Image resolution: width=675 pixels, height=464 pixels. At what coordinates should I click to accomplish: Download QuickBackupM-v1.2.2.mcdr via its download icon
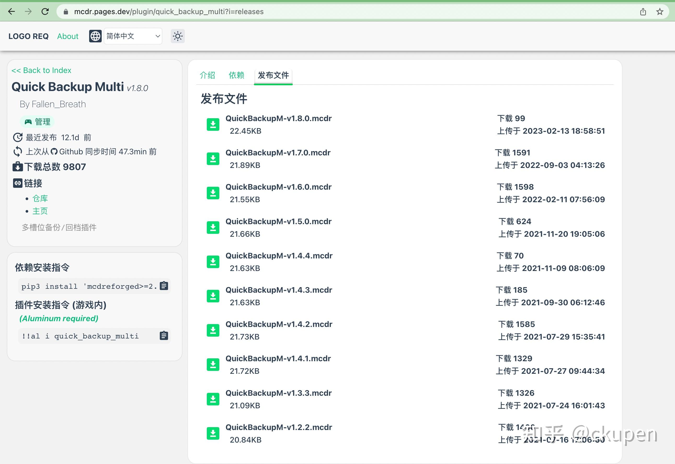point(213,433)
